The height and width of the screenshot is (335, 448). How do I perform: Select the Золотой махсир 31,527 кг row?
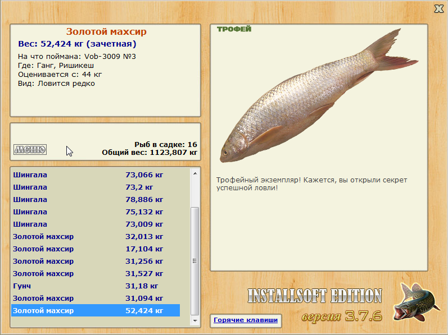pyautogui.click(x=96, y=273)
